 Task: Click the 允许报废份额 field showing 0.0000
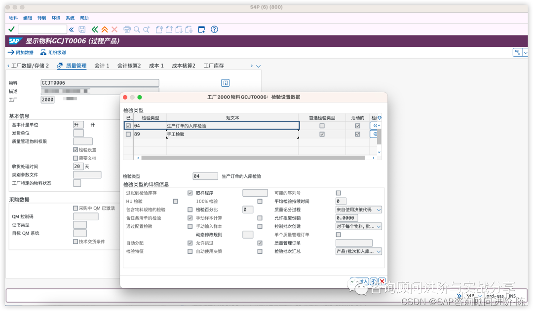tap(346, 218)
